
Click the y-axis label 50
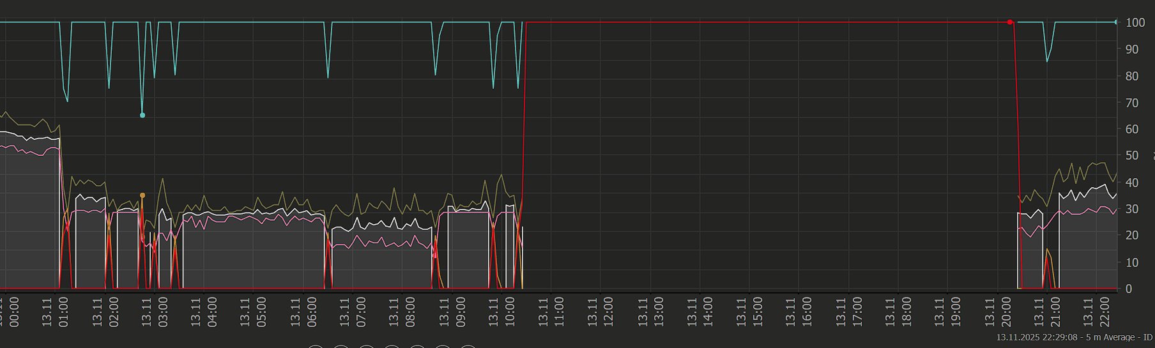click(x=1132, y=156)
